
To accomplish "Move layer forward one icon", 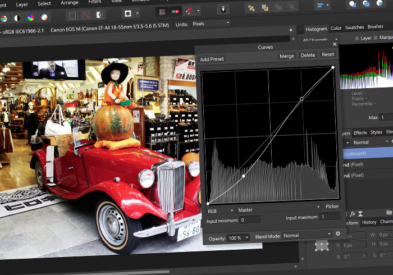I will click(278, 7).
